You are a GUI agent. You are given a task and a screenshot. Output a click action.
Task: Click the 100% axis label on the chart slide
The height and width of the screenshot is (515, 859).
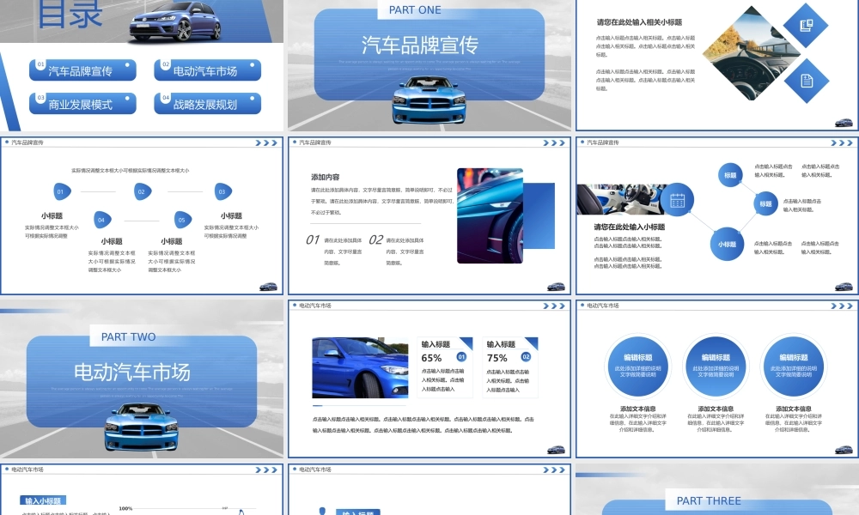pos(125,508)
